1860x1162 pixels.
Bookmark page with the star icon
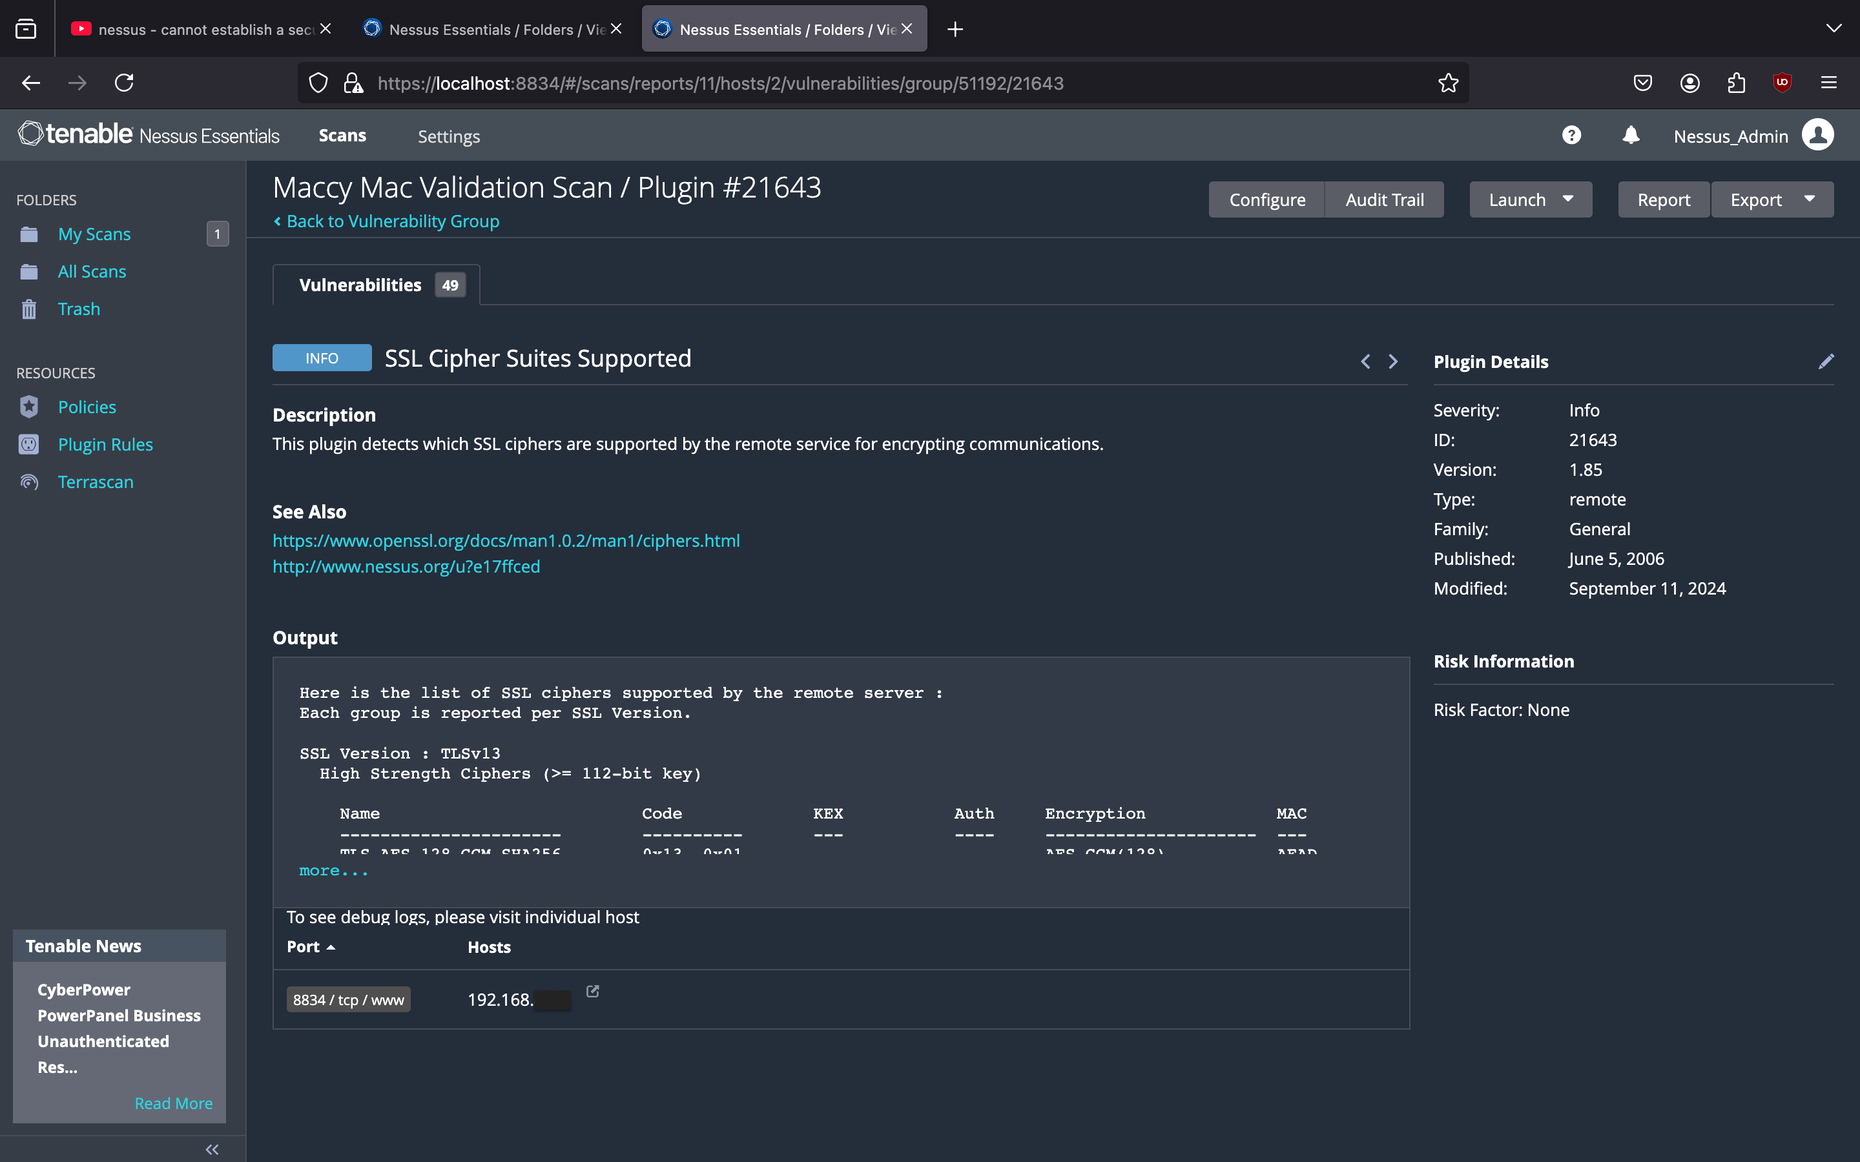pyautogui.click(x=1448, y=83)
